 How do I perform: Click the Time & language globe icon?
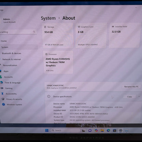[1, 83]
